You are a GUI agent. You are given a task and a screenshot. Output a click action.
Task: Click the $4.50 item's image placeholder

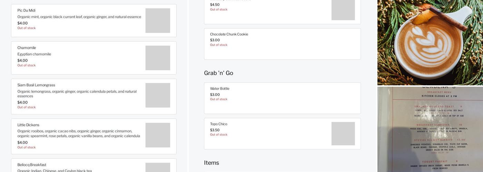pos(343,10)
